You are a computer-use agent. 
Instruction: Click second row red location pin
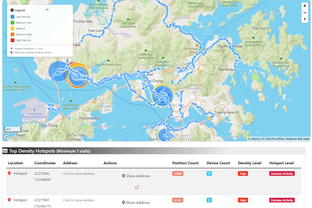[x=9, y=200]
